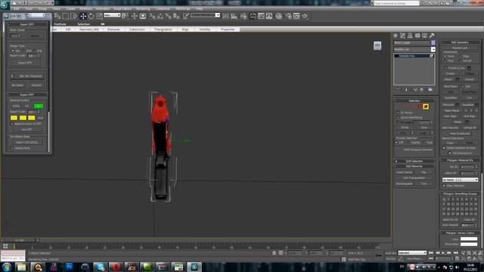
Task: Open the Curve Editor icon
Action: pos(261,16)
